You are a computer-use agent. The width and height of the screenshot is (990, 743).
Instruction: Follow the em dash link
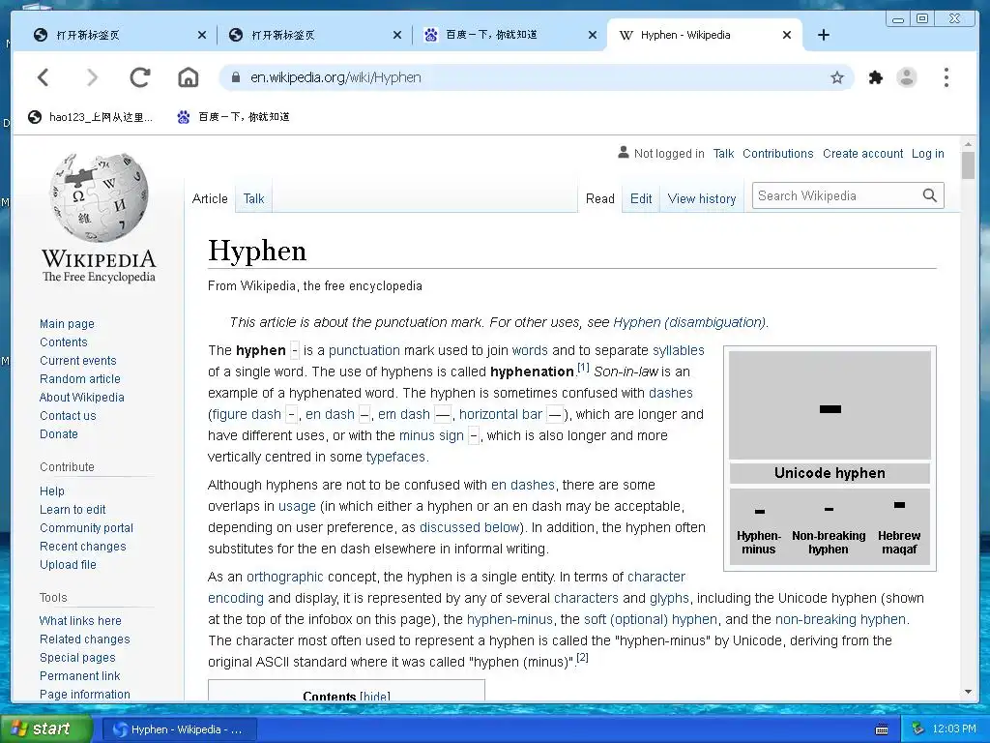point(404,414)
